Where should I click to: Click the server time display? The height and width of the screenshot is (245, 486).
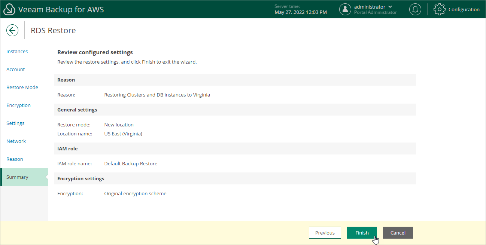coord(301,10)
